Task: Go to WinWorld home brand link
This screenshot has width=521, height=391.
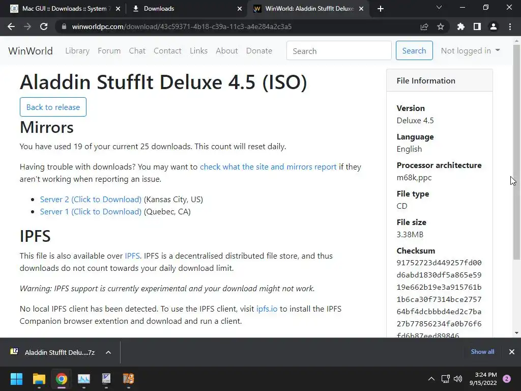Action: point(31,51)
